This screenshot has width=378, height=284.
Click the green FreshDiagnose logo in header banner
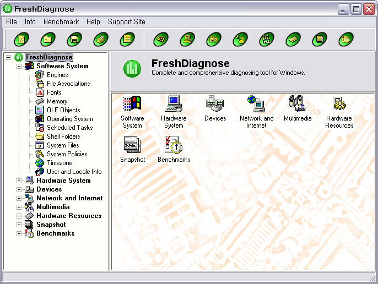click(x=132, y=69)
